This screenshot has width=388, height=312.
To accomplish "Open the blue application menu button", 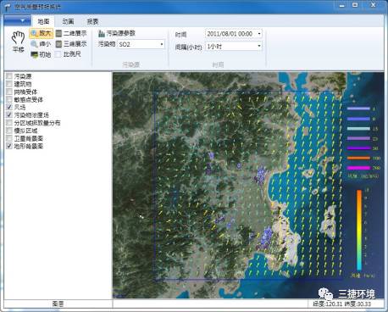I will (x=18, y=20).
